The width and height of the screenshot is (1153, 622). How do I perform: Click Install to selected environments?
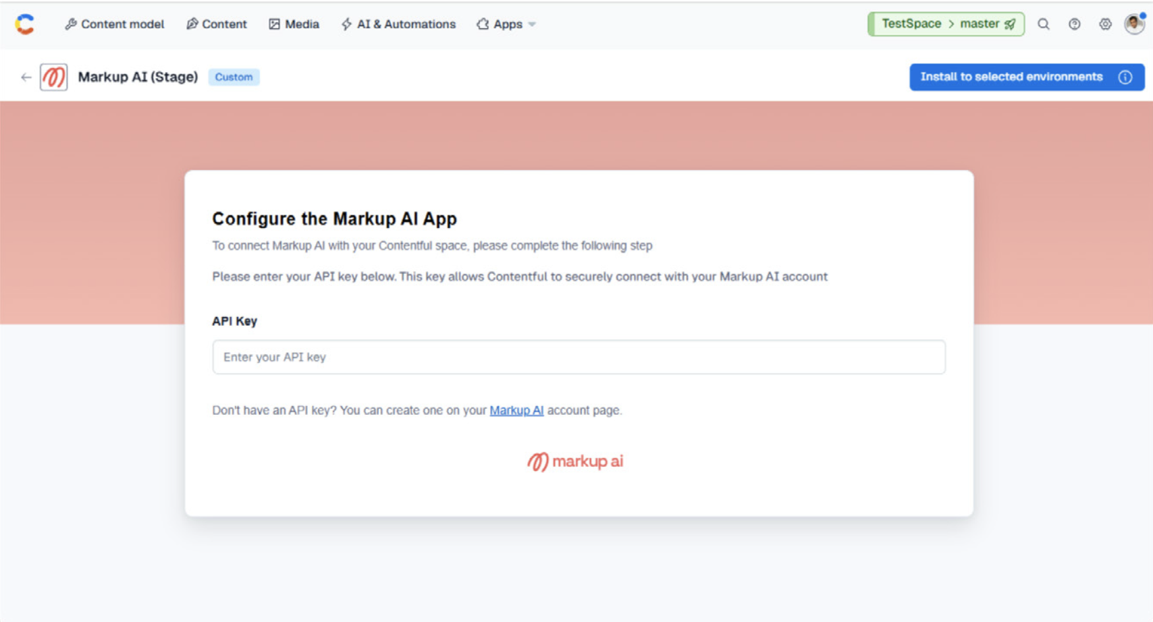pyautogui.click(x=1011, y=77)
